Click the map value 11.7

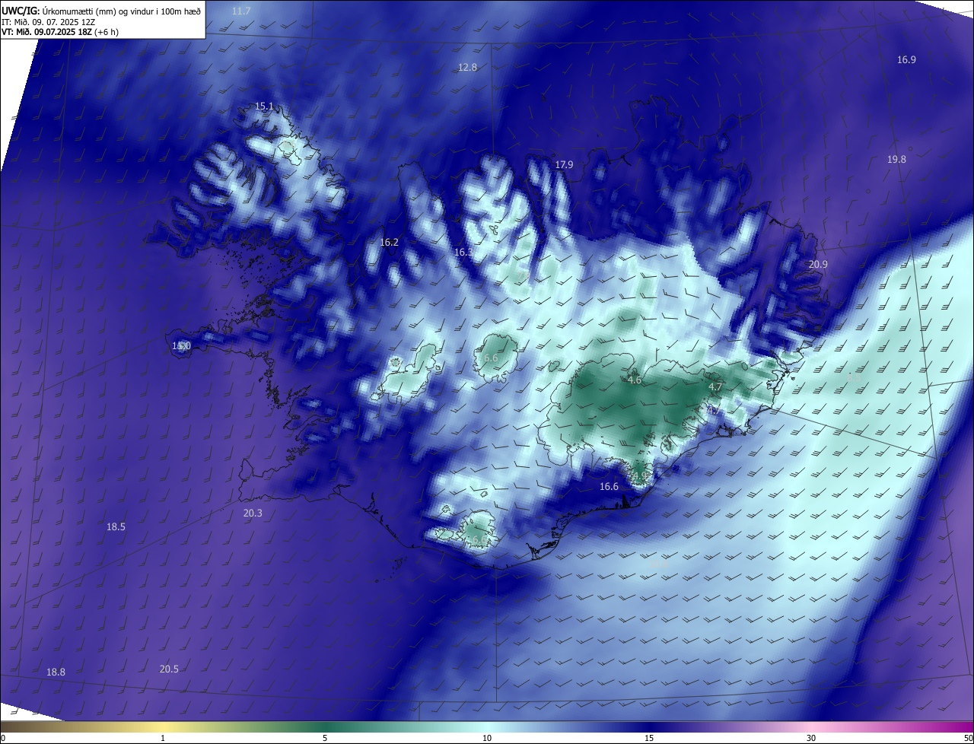(x=241, y=11)
